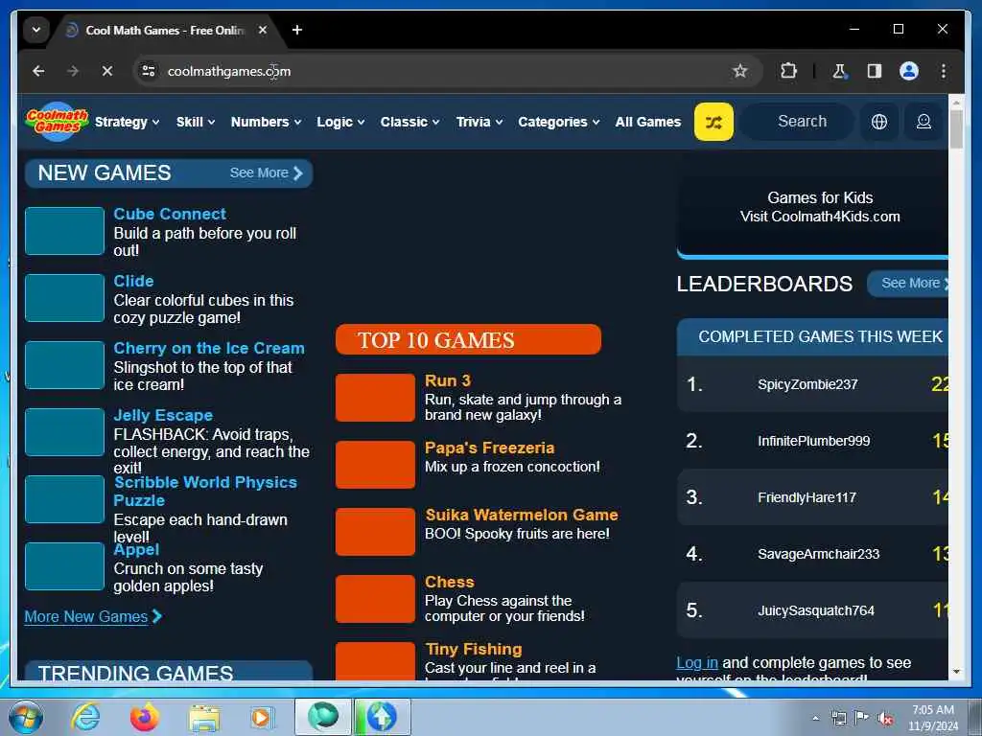This screenshot has width=982, height=736.
Task: Click JuicySasquatch764 leaderboard entry
Action: point(813,610)
